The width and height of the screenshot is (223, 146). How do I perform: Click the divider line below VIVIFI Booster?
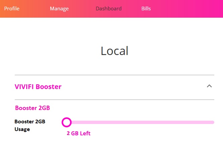pyautogui.click(x=114, y=100)
